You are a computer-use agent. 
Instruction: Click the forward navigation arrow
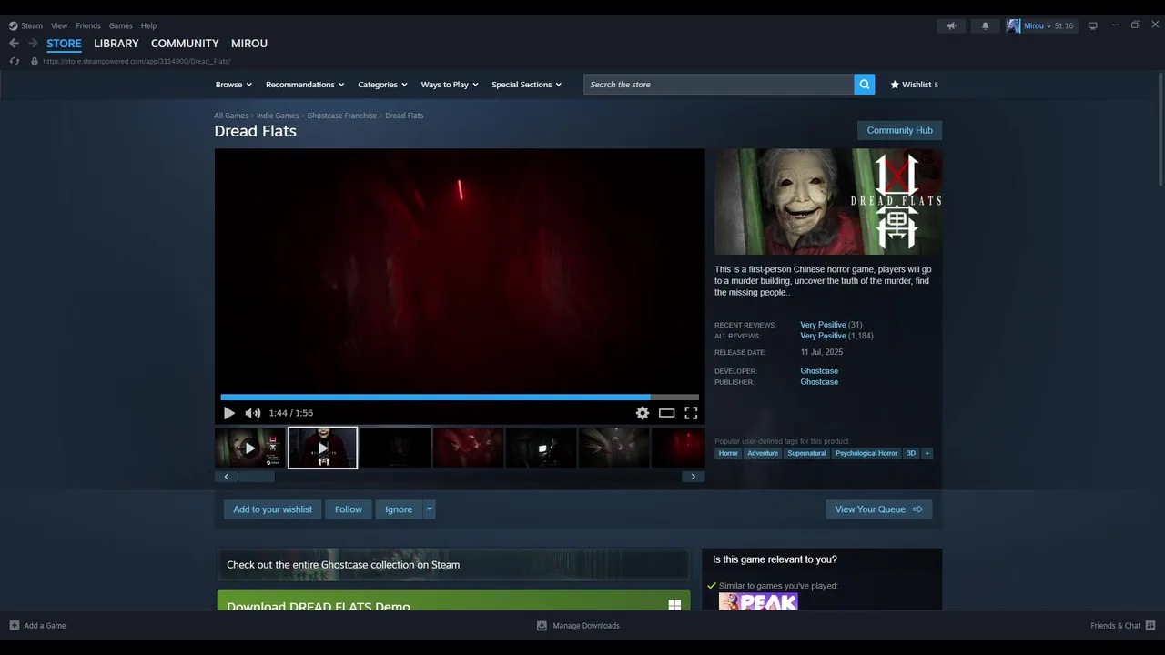coord(33,44)
